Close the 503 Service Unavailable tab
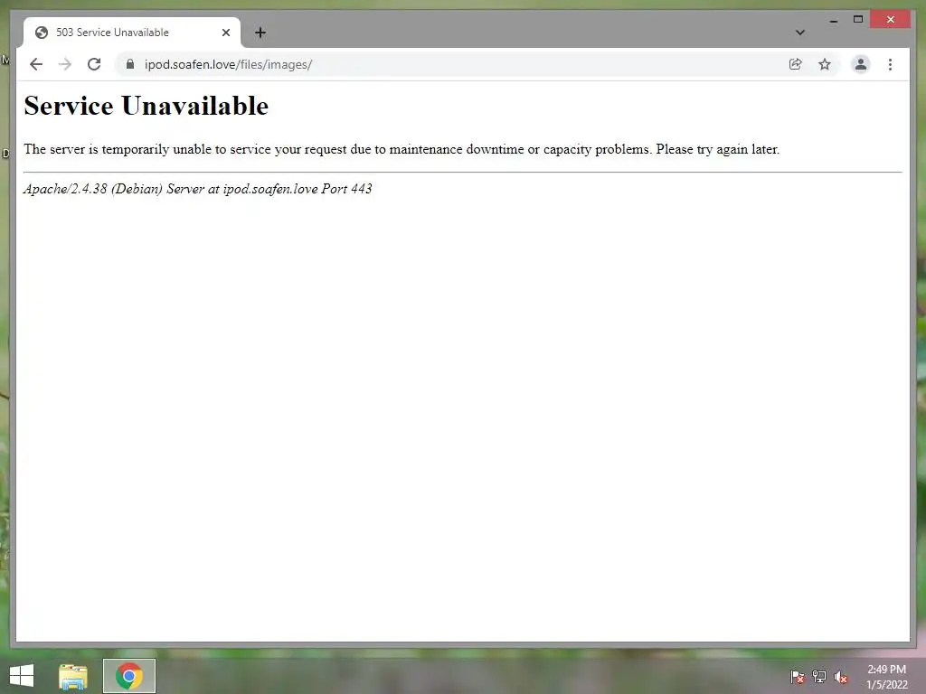Viewport: 926px width, 694px height. [225, 33]
